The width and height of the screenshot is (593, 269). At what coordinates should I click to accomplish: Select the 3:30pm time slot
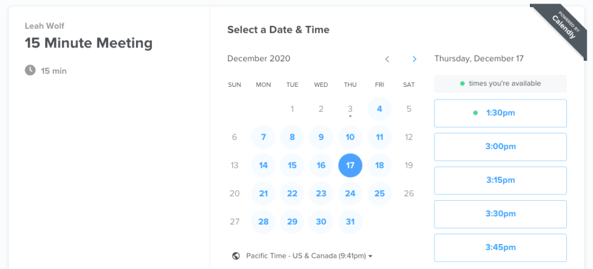500,213
